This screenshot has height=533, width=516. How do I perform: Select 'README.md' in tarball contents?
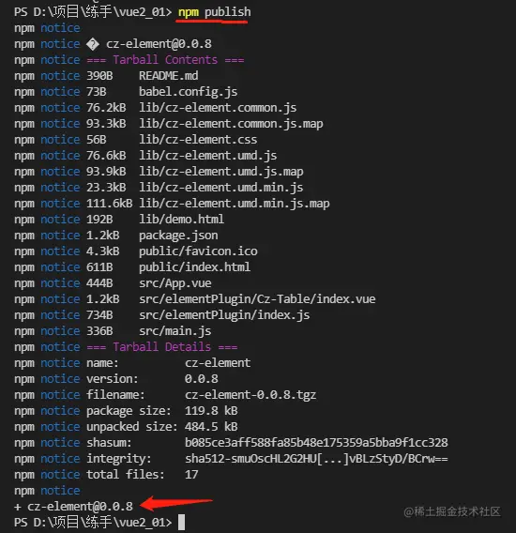pos(169,76)
